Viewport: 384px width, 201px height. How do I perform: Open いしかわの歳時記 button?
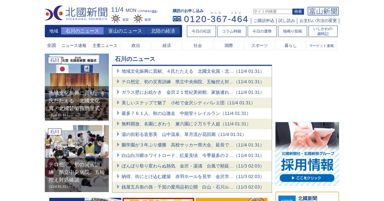coord(323,31)
